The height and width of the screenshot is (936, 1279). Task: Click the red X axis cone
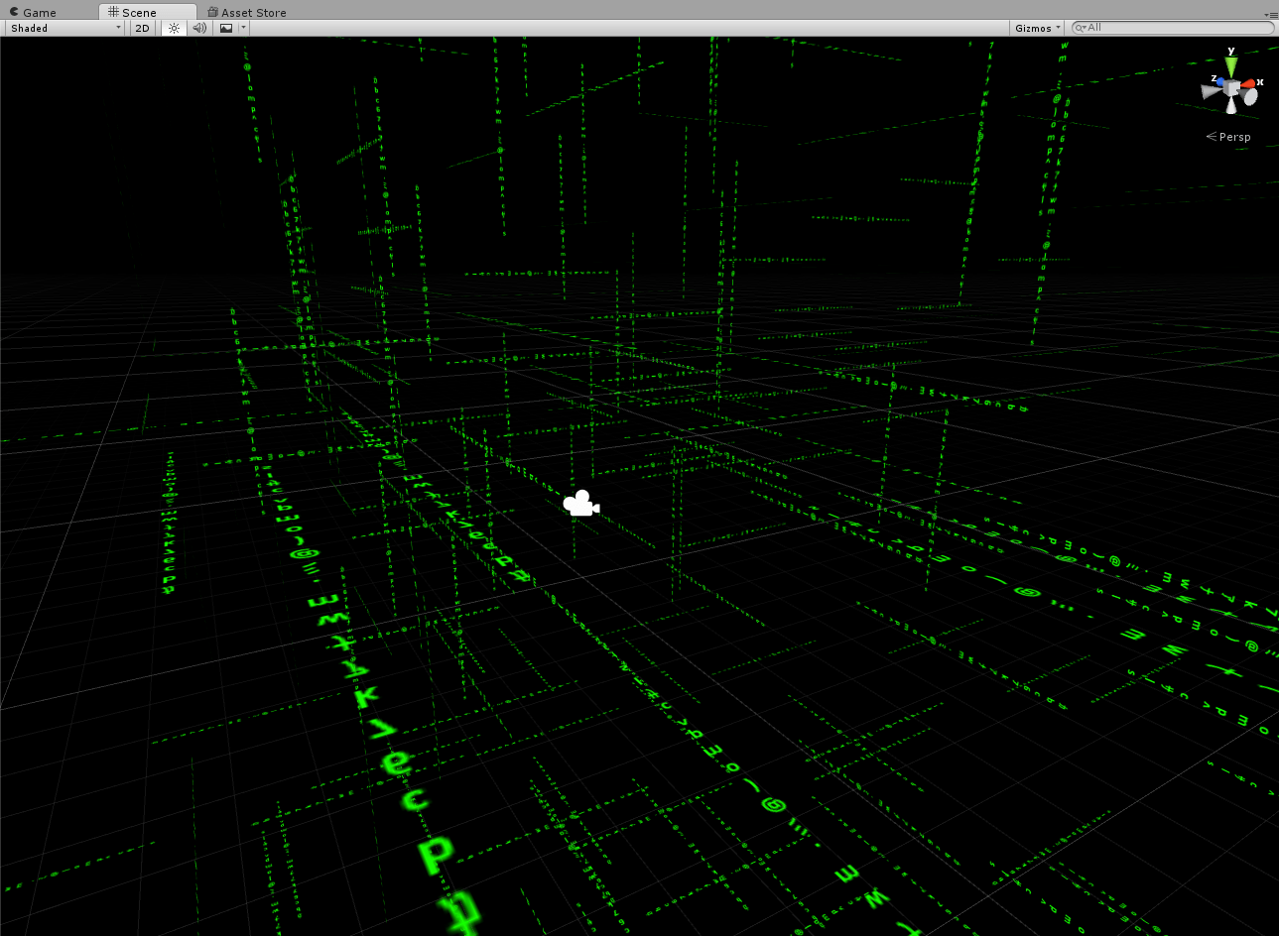tap(1249, 83)
